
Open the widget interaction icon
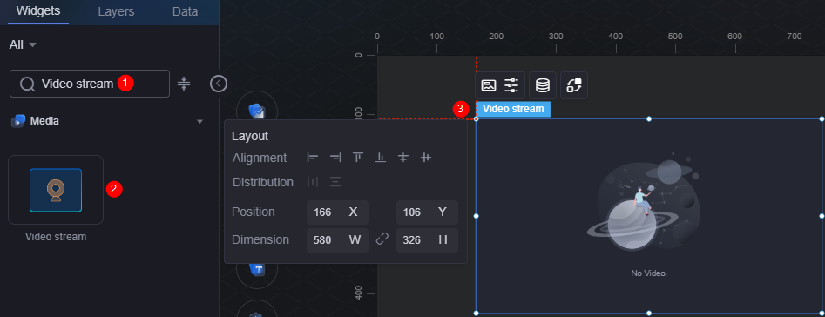pyautogui.click(x=574, y=85)
